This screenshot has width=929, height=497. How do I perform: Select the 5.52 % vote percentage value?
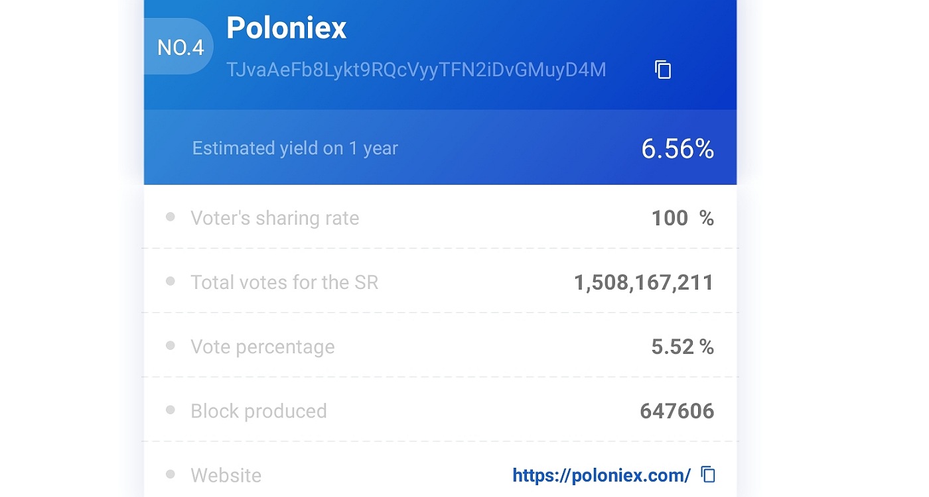pos(683,347)
